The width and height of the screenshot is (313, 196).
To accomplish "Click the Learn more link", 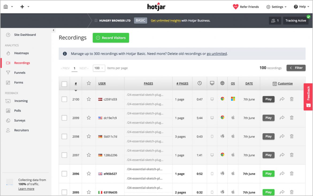I will point(26,189).
